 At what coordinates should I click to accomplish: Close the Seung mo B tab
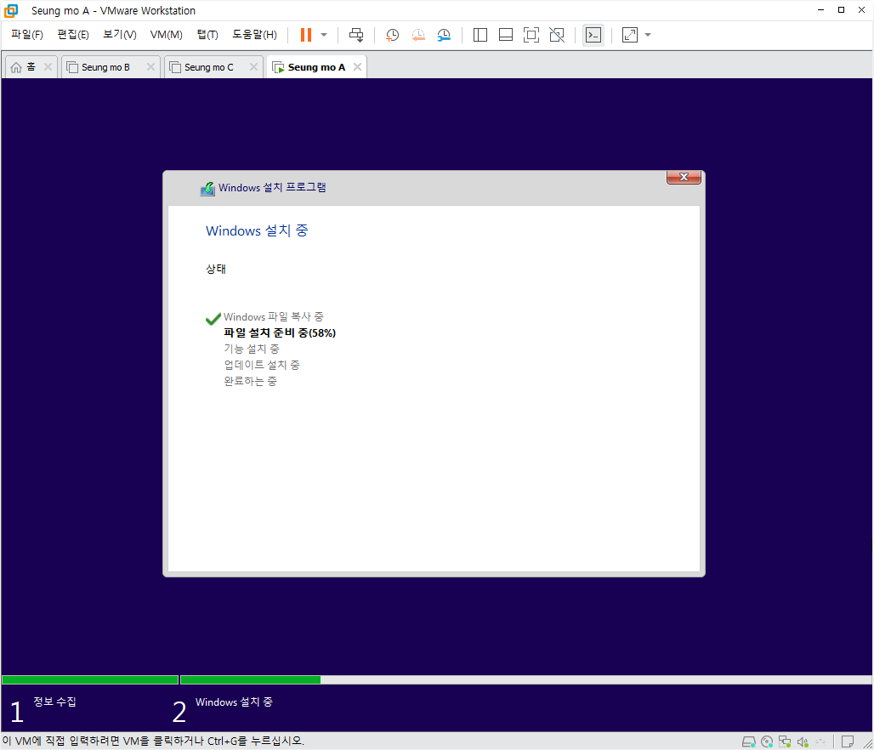tap(150, 67)
